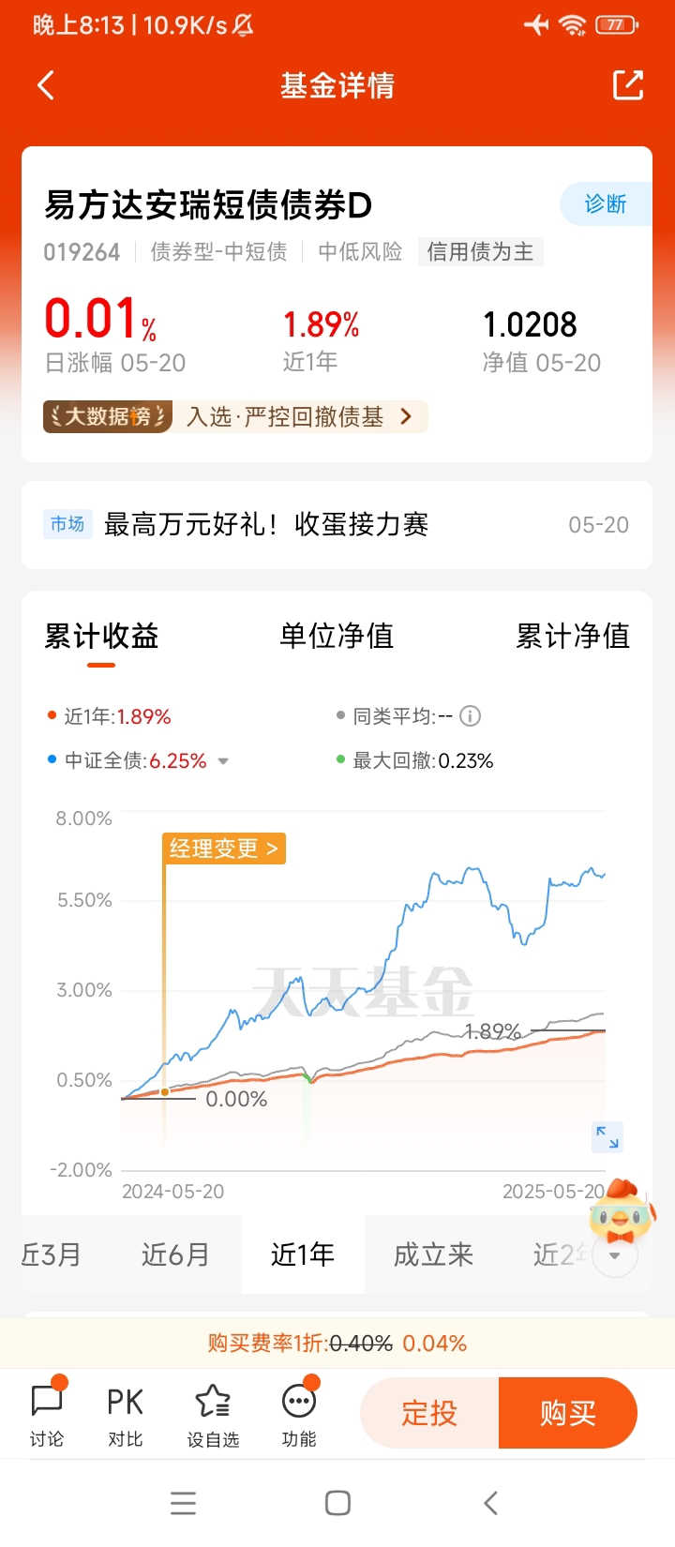675x1547 pixels.
Task: Tap info icon beside 同类平均
Action: pyautogui.click(x=471, y=716)
